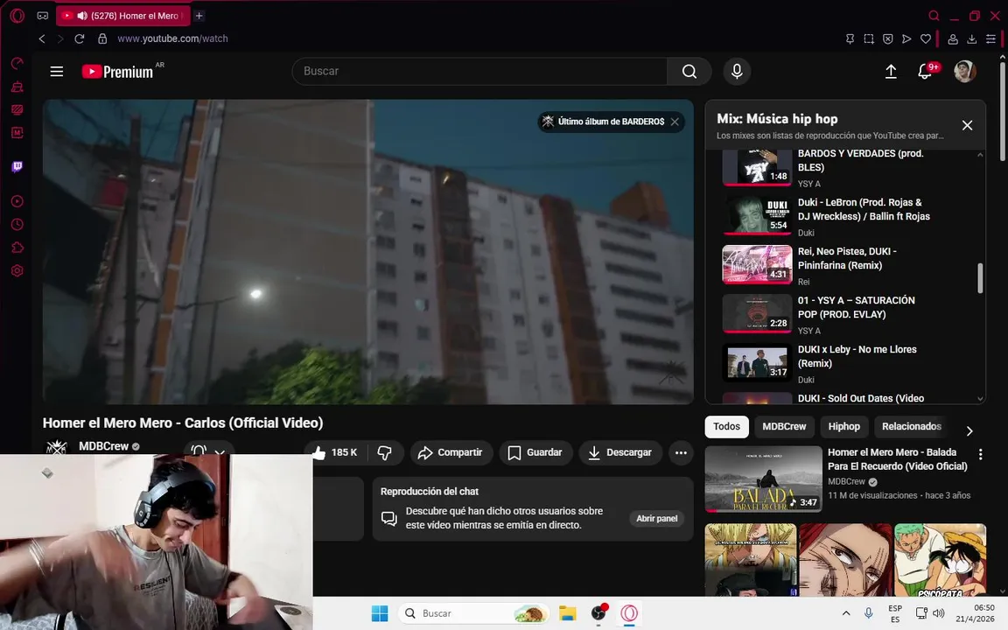Open the Player icon in Opera sidebar
Image resolution: width=1008 pixels, height=630 pixels.
point(17,201)
